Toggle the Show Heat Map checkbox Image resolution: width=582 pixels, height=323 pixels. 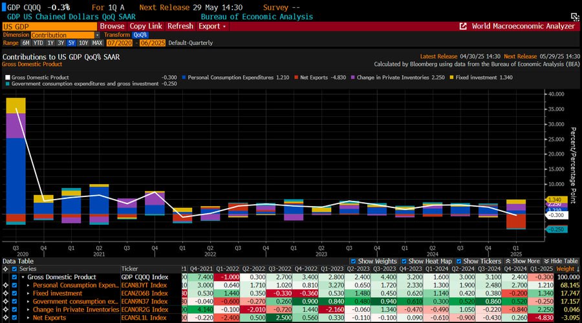coord(405,260)
